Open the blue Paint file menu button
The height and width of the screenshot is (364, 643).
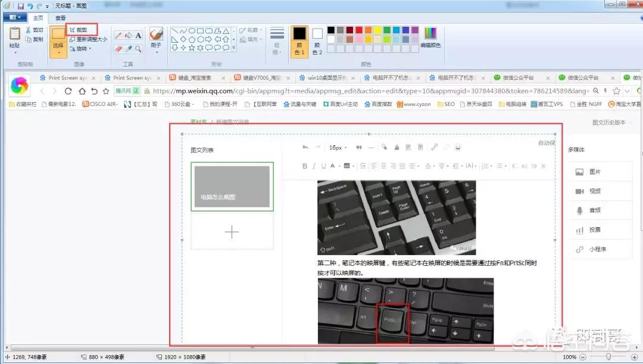[15, 18]
